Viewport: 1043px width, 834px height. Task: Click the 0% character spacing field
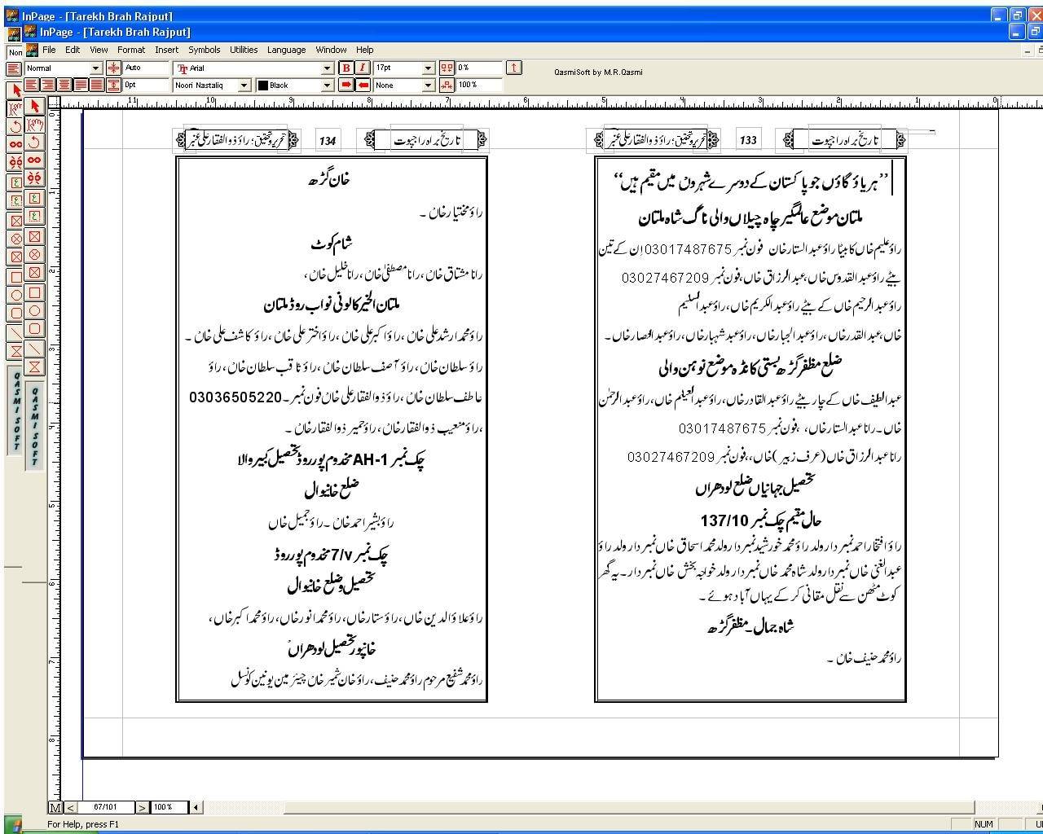[479, 68]
